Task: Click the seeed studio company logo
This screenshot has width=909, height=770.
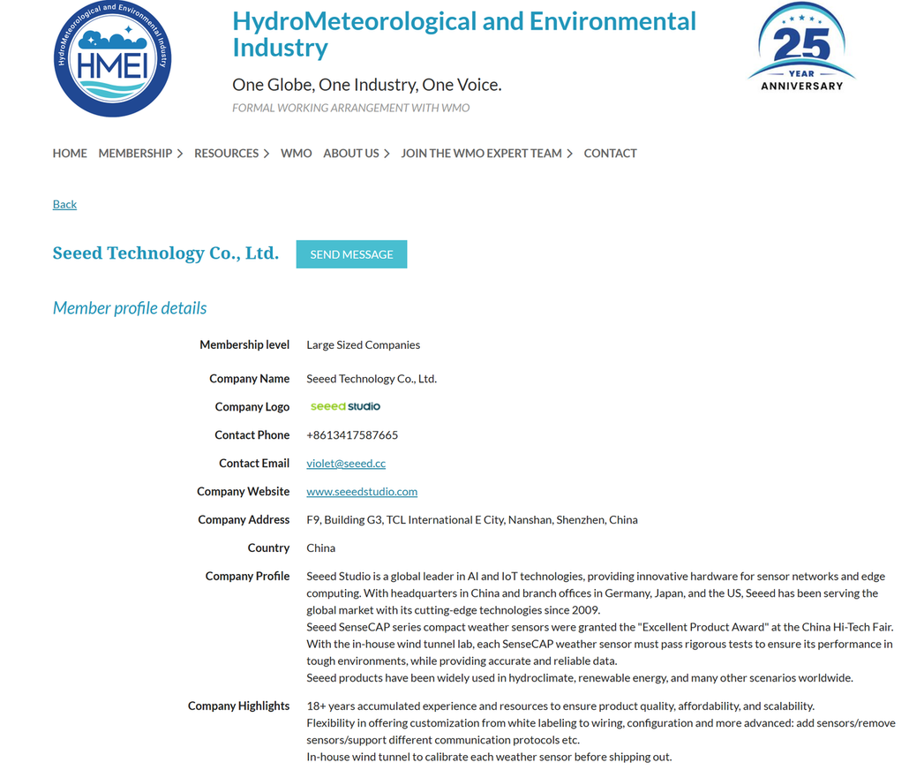Action: click(x=346, y=407)
